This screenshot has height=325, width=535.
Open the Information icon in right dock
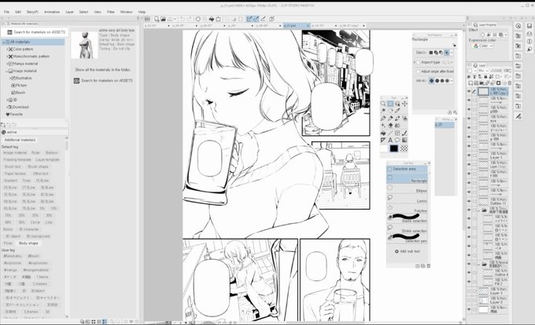click(529, 42)
